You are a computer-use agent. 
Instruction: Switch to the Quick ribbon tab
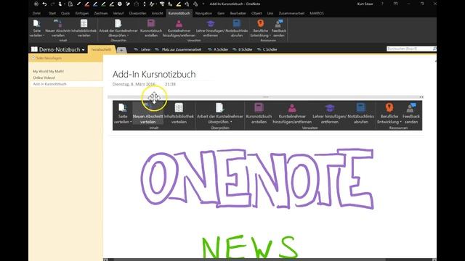coord(65,13)
